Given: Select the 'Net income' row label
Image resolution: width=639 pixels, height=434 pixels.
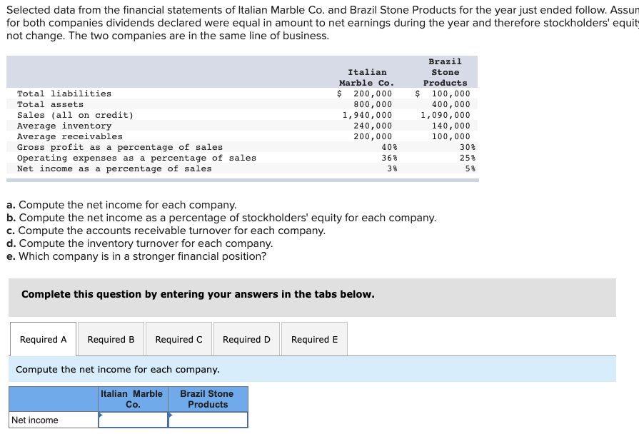Looking at the screenshot, I should [x=35, y=420].
